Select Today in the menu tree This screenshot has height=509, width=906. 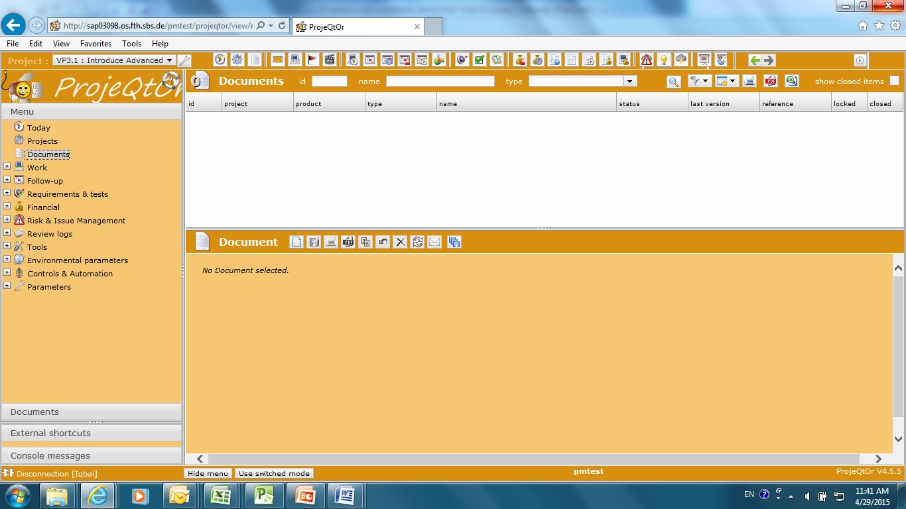38,128
